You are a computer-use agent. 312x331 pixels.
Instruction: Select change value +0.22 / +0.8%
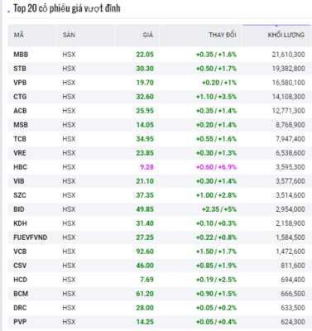pyautogui.click(x=216, y=237)
